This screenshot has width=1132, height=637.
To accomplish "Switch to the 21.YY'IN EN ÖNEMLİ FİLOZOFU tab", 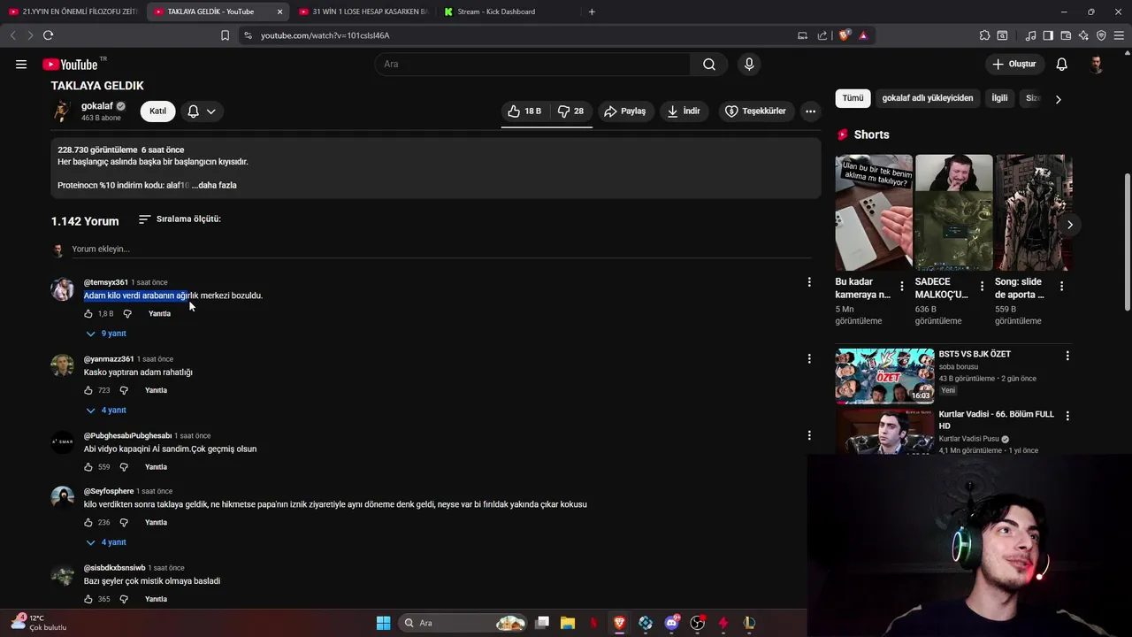I will [x=73, y=12].
